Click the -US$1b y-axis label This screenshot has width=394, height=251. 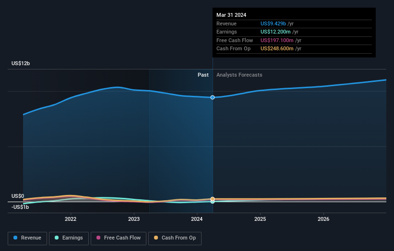point(20,207)
